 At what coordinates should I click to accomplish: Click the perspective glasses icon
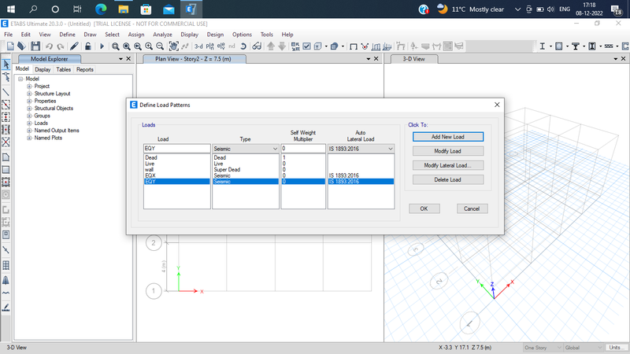pyautogui.click(x=257, y=46)
